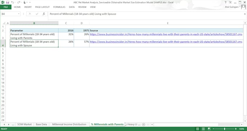Open businessinsider link in row 3
This screenshot has width=247, height=131.
(x=166, y=34)
